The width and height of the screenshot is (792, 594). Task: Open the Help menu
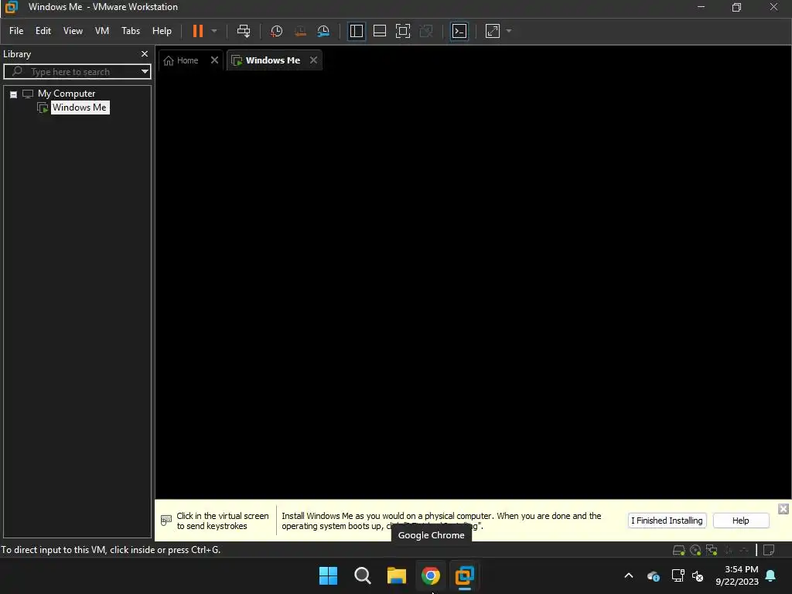(162, 31)
